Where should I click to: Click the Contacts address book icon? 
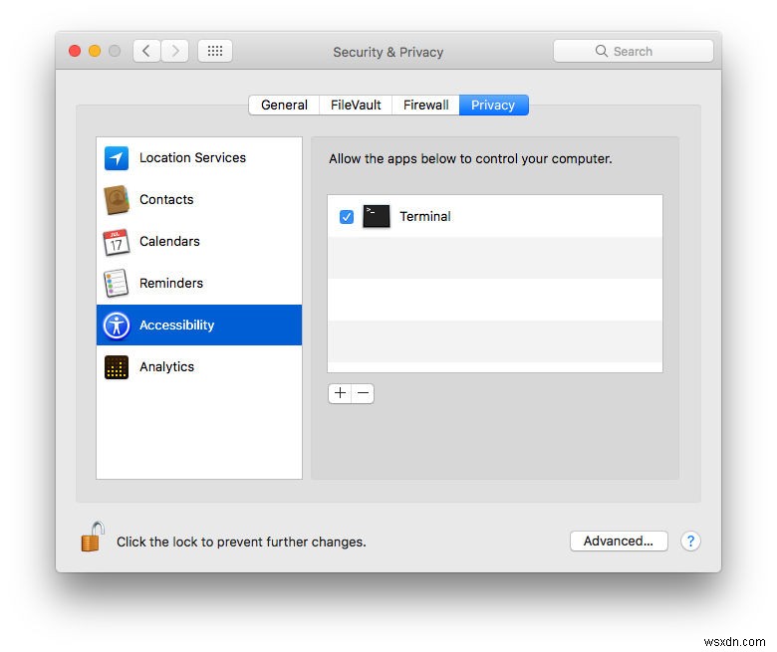[117, 200]
